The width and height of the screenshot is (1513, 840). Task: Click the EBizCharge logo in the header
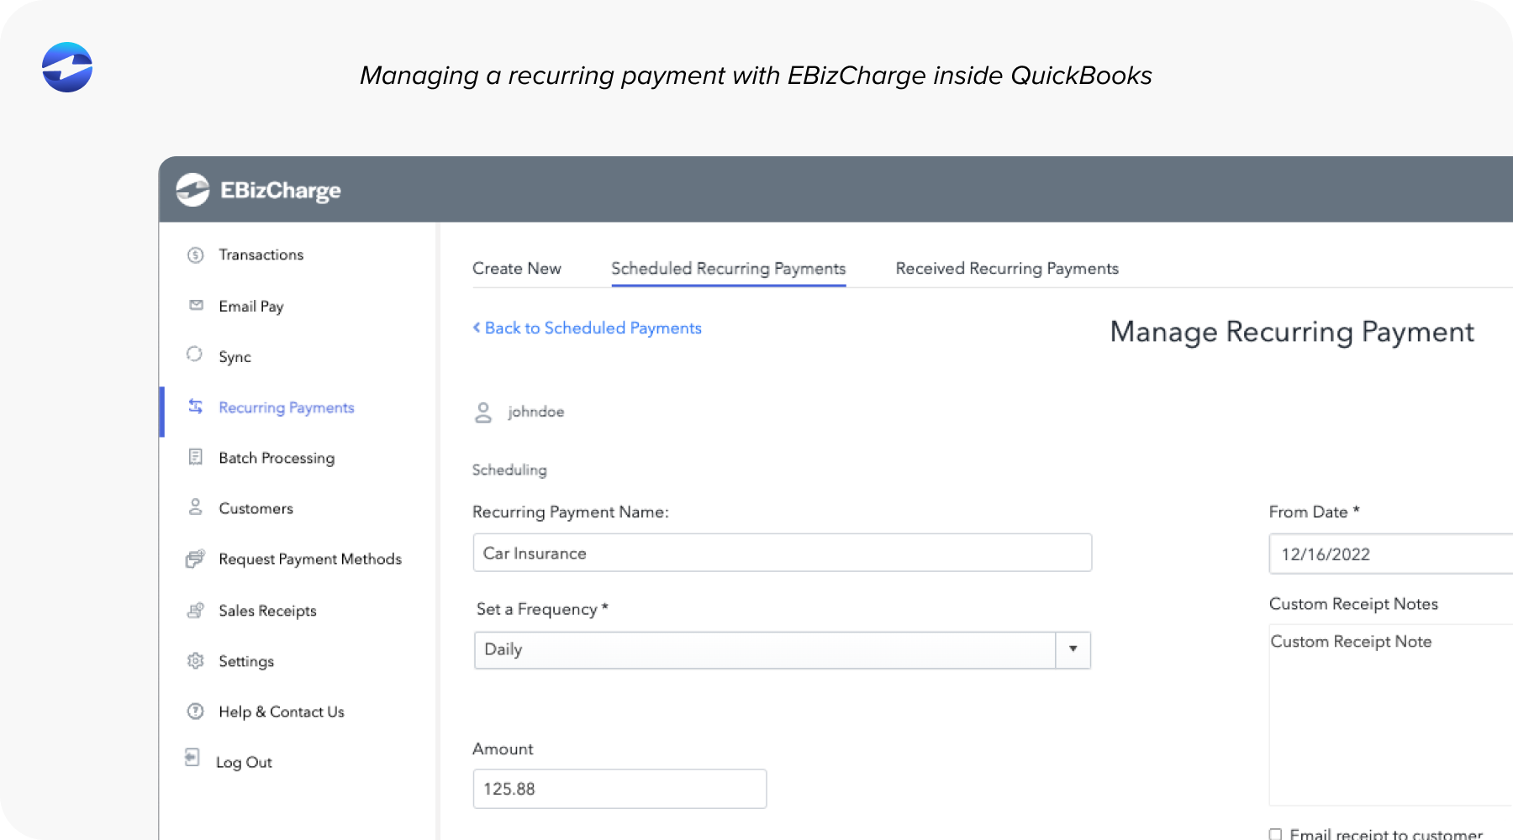[x=192, y=190]
